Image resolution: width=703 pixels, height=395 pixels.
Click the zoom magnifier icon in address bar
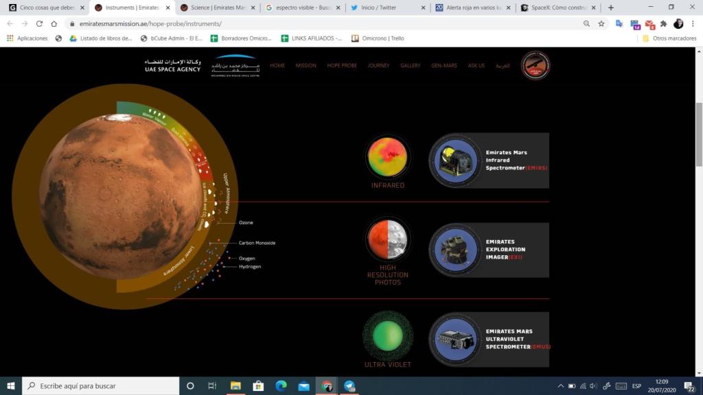586,24
